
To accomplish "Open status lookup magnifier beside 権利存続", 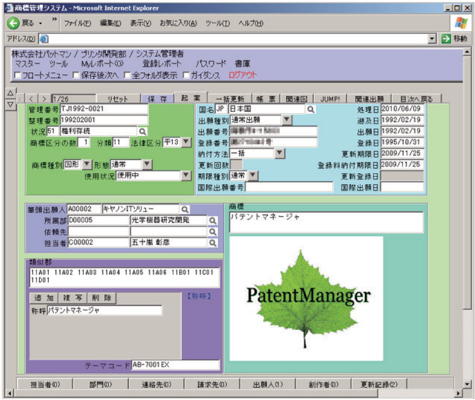I will pos(142,131).
